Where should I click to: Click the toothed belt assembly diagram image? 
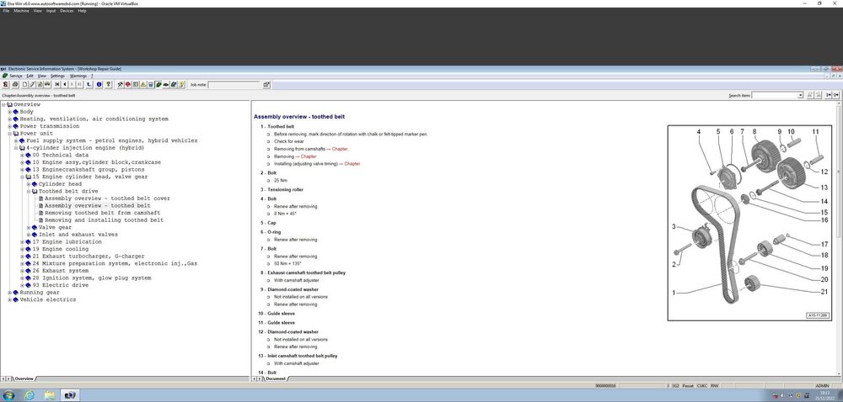pyautogui.click(x=751, y=223)
